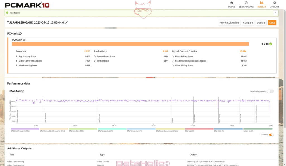Click the overall score 6 765
286x166 pixels.
265,44
